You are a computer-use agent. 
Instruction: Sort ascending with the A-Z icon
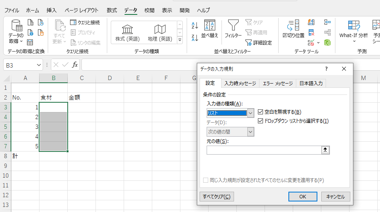[x=195, y=25]
